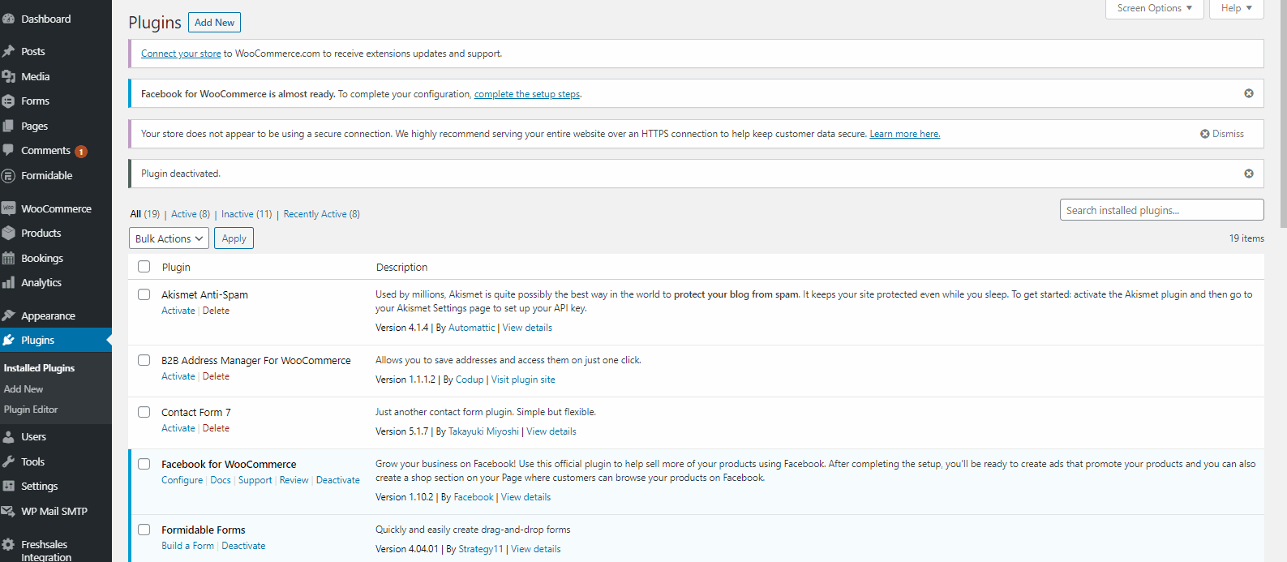Filter by All plugins

click(x=145, y=214)
